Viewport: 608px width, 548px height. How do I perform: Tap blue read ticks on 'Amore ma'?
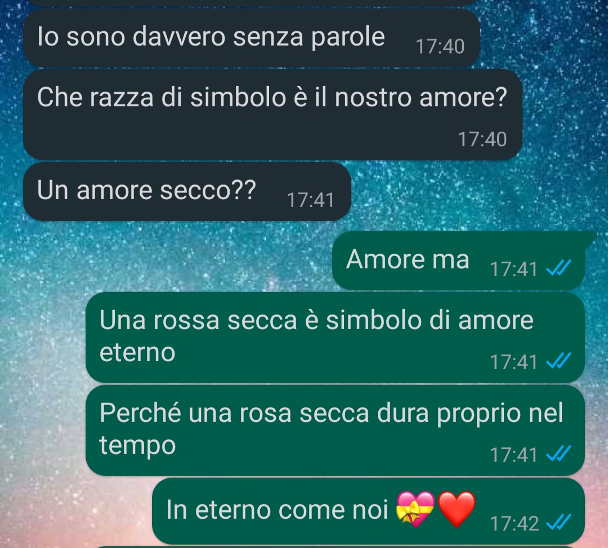[x=558, y=268]
